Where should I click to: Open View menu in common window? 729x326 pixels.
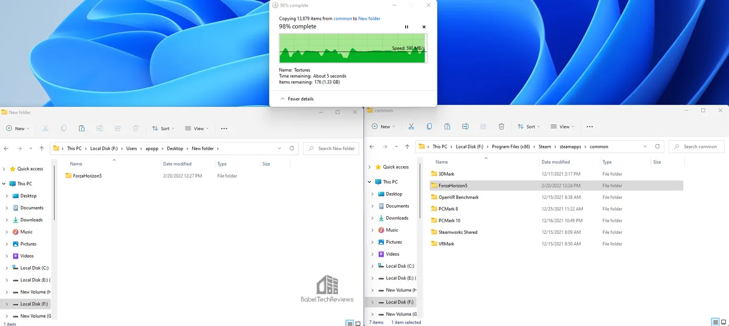562,127
